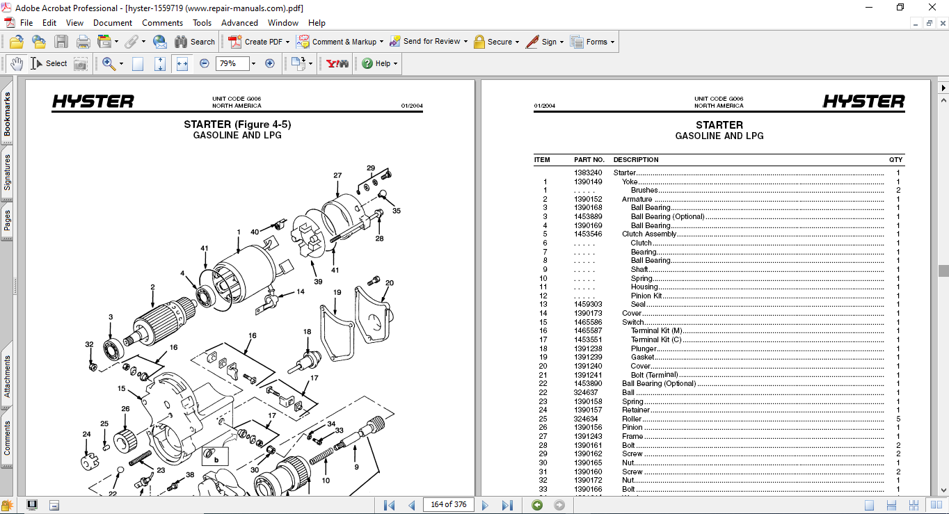Image resolution: width=949 pixels, height=514 pixels.
Task: Open the Bookmarks side tab
Action: (7, 114)
